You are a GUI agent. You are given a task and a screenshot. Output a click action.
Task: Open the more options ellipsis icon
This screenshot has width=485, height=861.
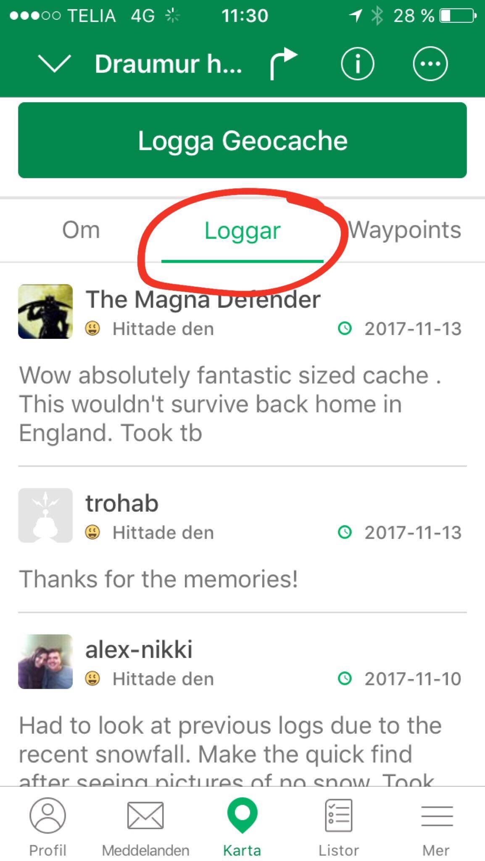point(430,64)
